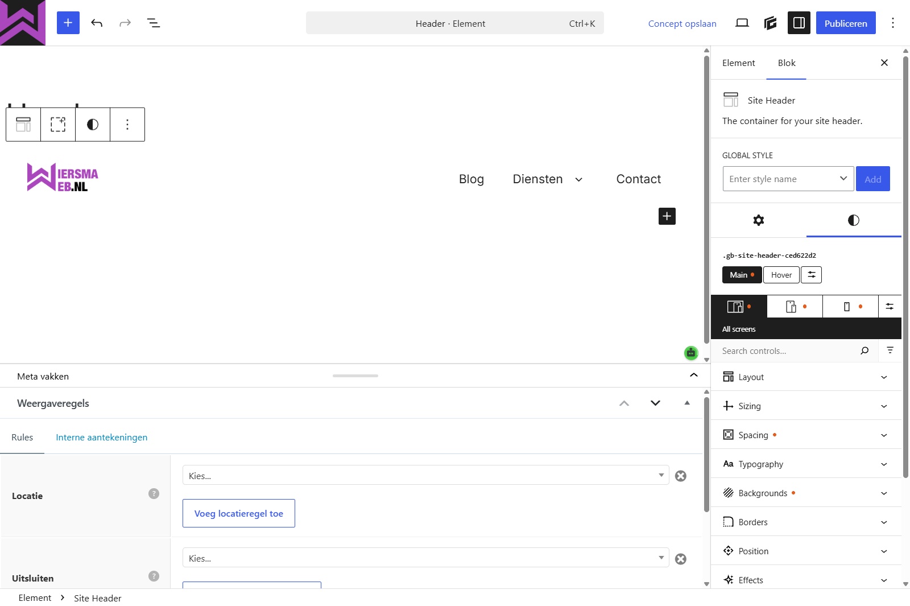This screenshot has height=606, width=910.
Task: Click the search magnifier in controls
Action: pos(864,351)
